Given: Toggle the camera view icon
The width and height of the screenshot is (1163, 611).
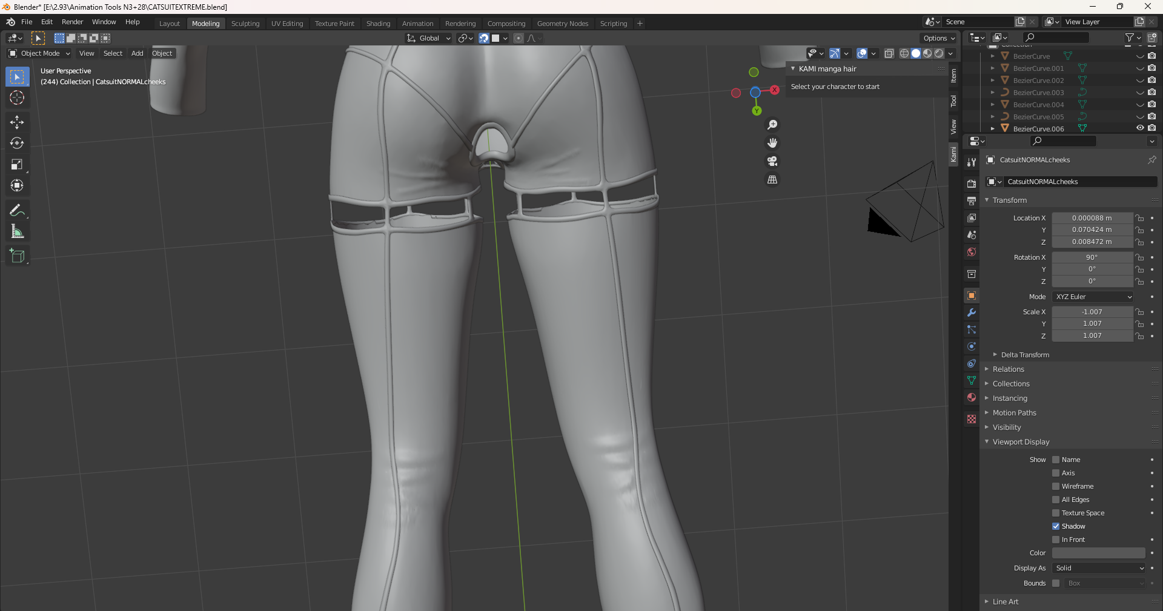Looking at the screenshot, I should coord(772,161).
